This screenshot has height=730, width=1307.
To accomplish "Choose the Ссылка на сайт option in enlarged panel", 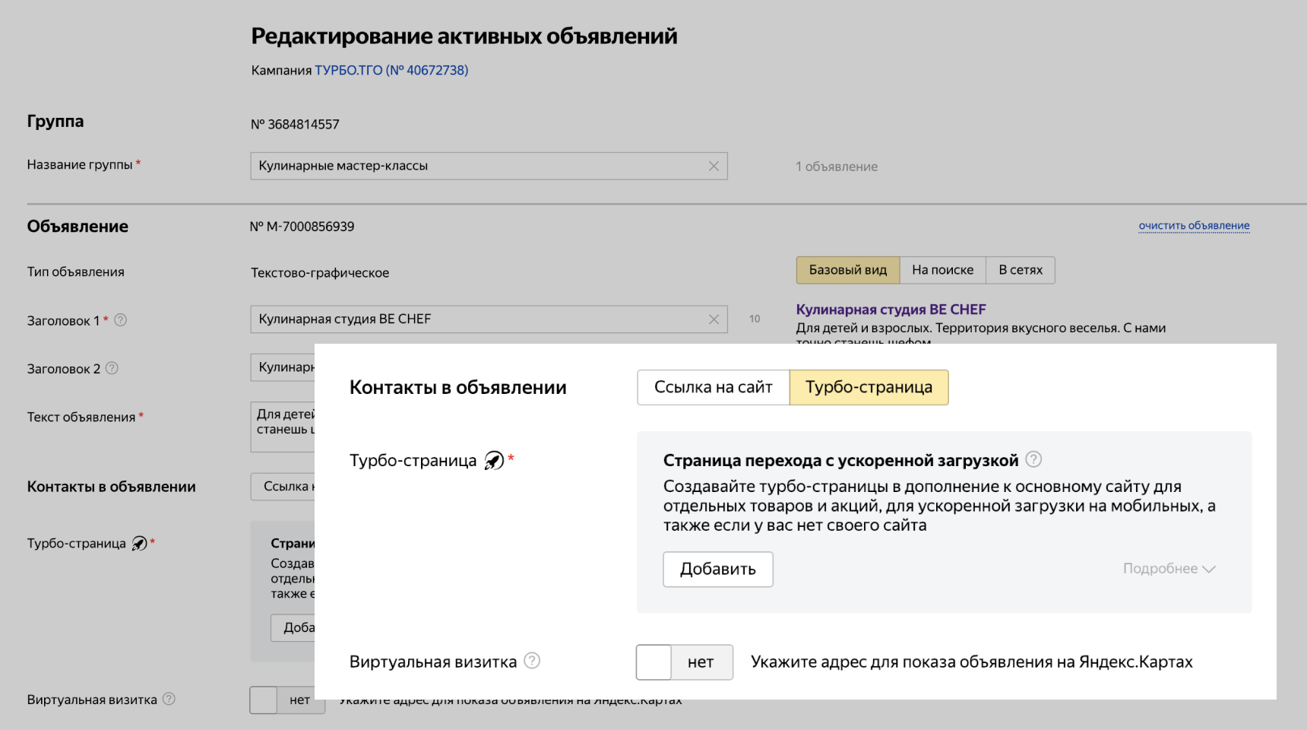I will (x=713, y=387).
